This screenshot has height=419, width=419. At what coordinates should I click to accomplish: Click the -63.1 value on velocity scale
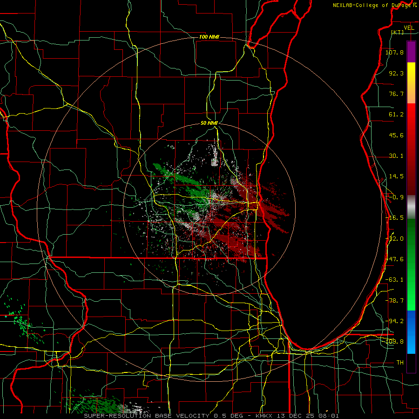click(x=394, y=280)
